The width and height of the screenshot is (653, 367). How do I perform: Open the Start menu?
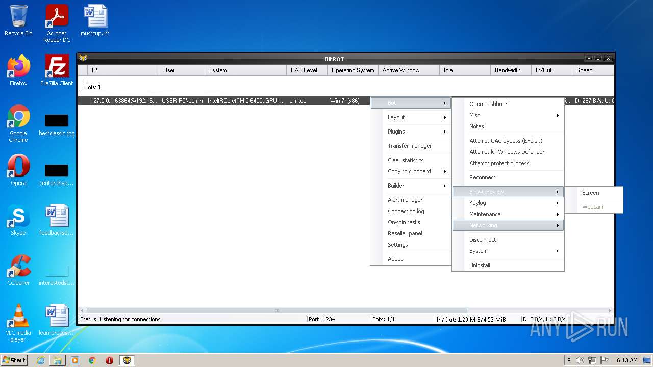[14, 360]
